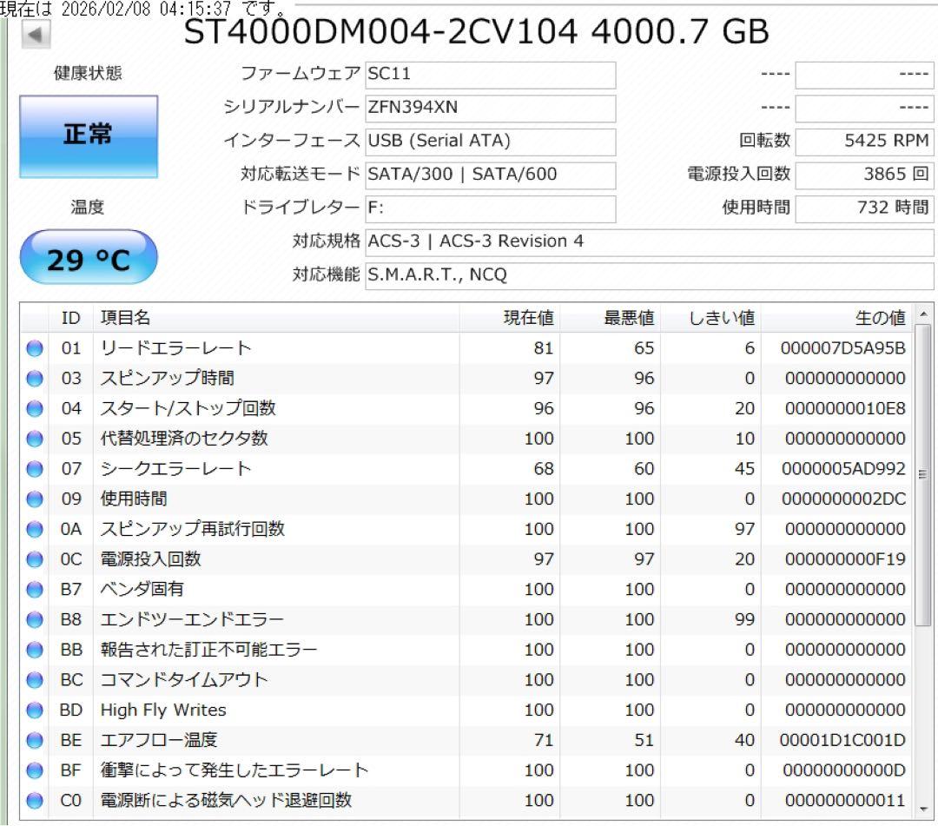Click the blue status dot beside リードエラーレート
Image resolution: width=938 pixels, height=826 pixels.
click(34, 347)
